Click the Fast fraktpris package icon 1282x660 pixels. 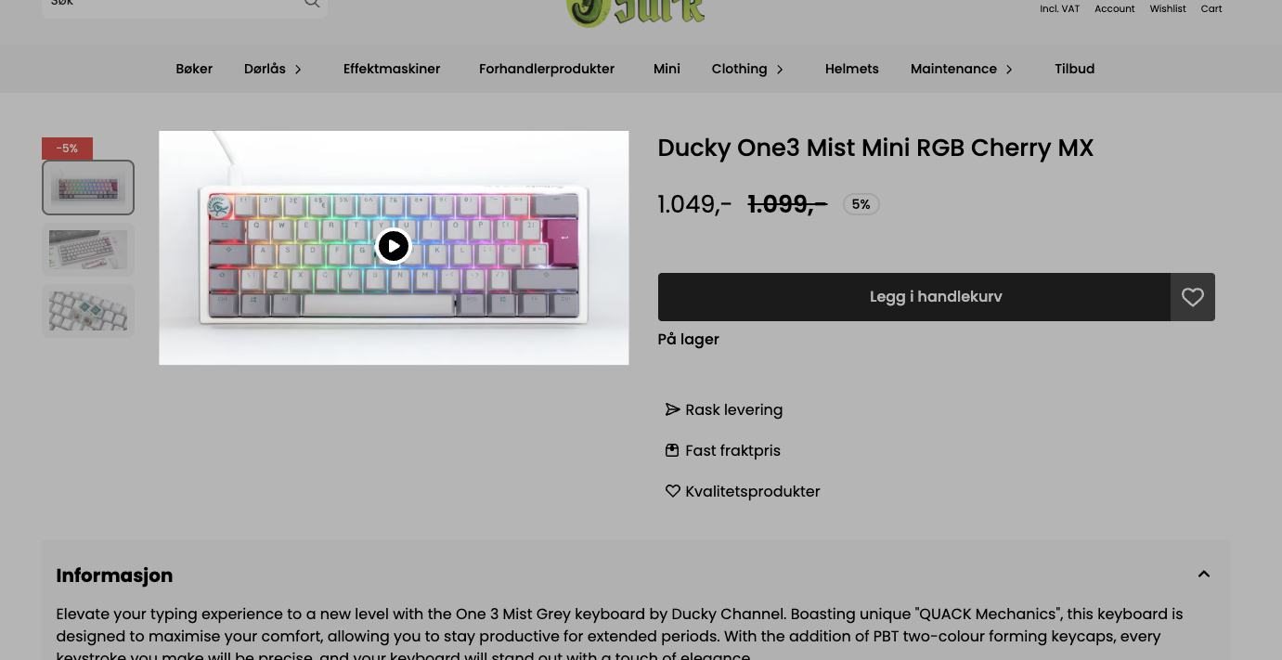[672, 450]
